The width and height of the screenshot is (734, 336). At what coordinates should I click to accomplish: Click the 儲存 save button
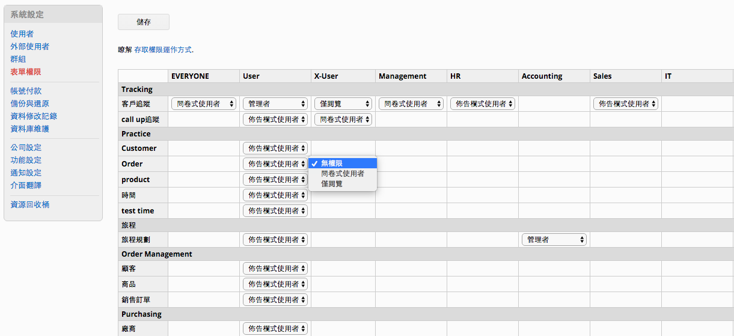pos(144,22)
